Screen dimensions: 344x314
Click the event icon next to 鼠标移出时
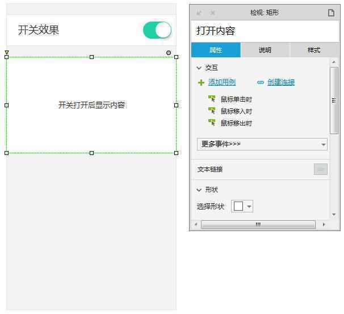(x=212, y=123)
